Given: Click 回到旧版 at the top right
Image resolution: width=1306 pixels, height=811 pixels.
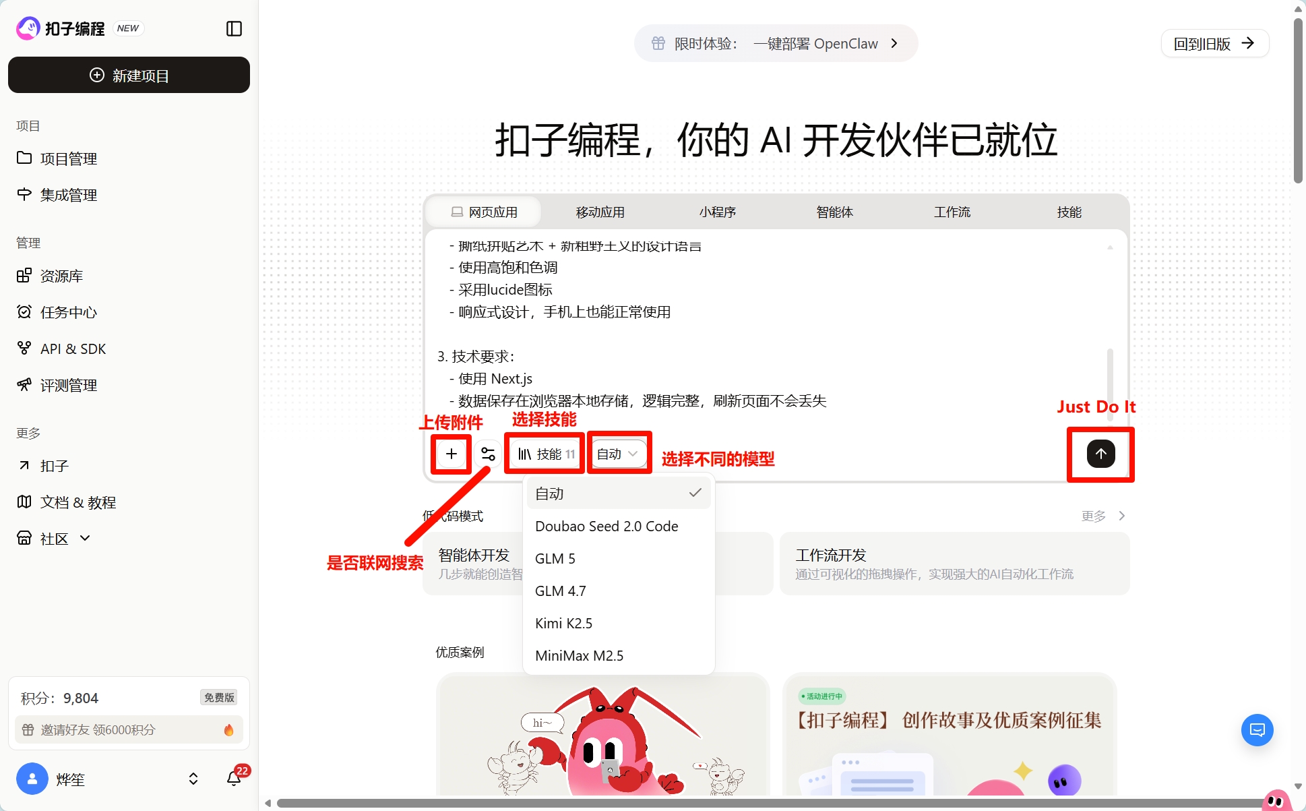Looking at the screenshot, I should [x=1214, y=43].
